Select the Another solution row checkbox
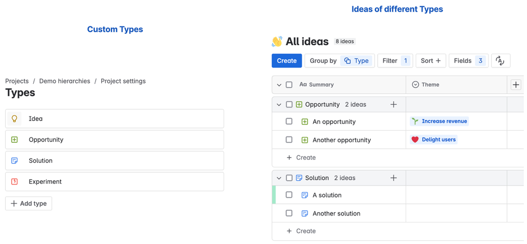 coord(289,213)
